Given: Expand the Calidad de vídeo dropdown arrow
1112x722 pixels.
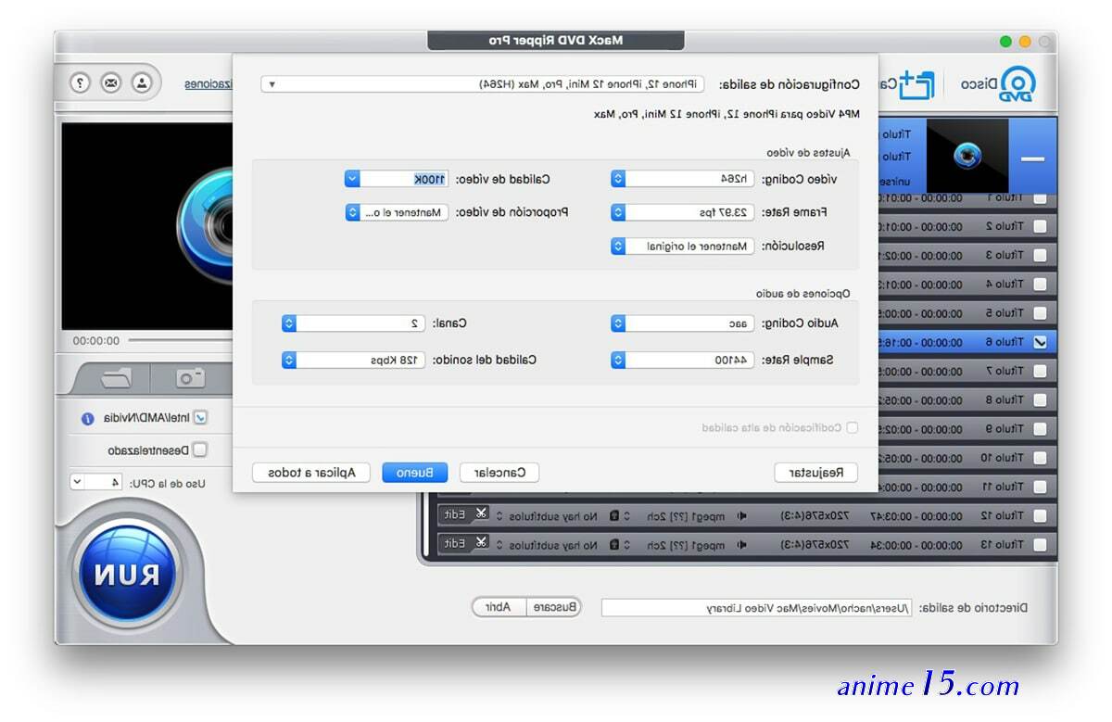Looking at the screenshot, I should pyautogui.click(x=352, y=179).
